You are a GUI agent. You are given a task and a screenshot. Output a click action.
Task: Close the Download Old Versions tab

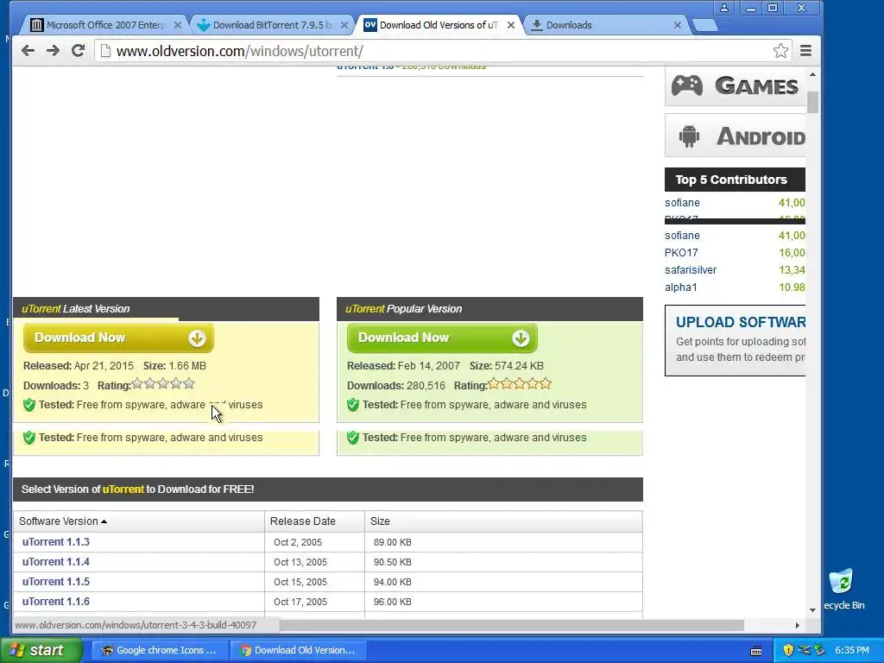(x=511, y=25)
